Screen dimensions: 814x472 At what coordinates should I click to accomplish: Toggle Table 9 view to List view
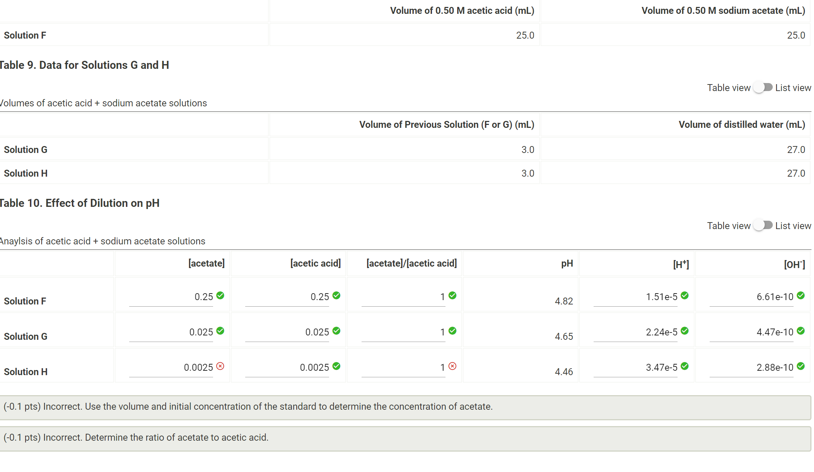click(x=763, y=87)
